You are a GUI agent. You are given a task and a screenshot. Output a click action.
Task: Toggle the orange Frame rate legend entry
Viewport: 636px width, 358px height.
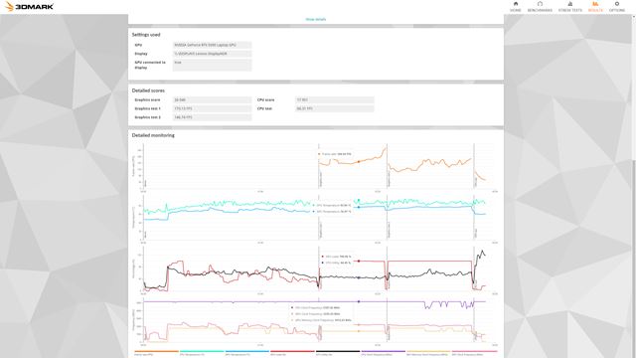click(156, 353)
